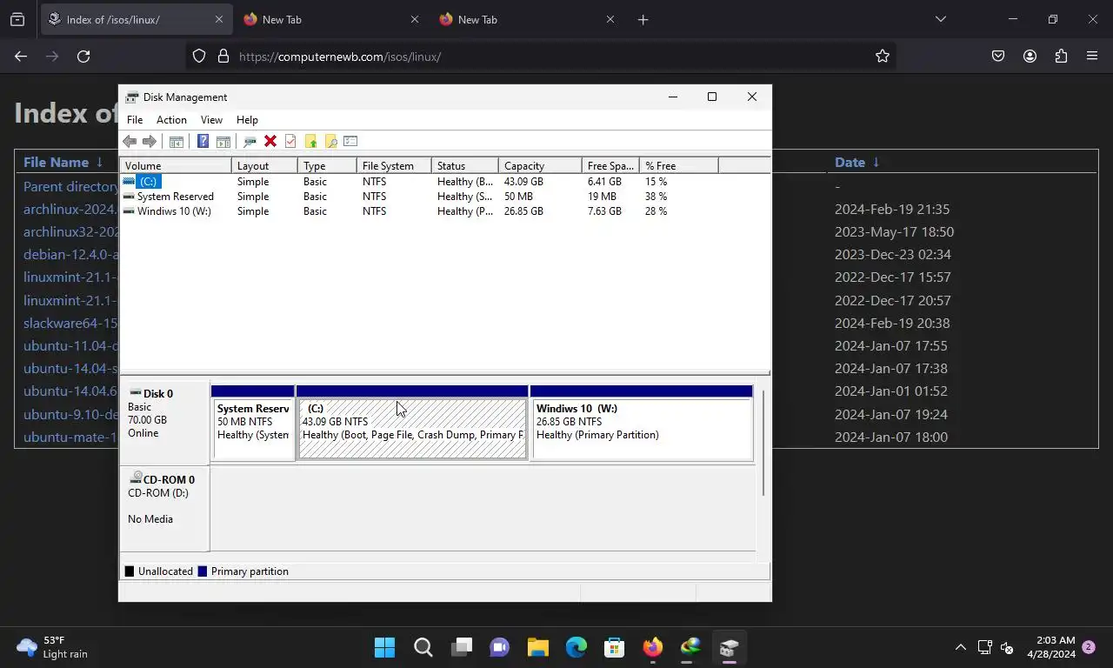Sort by the Capacity column header
Screen dimensions: 1113x668
point(540,165)
